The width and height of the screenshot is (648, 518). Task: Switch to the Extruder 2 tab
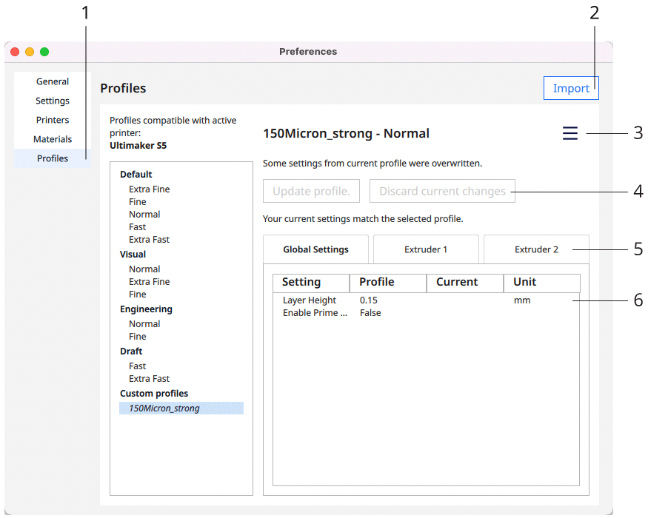pos(536,249)
